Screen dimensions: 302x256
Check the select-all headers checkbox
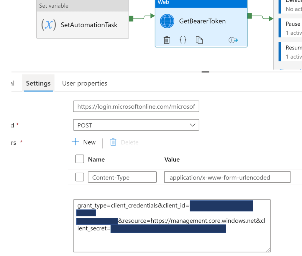point(80,159)
